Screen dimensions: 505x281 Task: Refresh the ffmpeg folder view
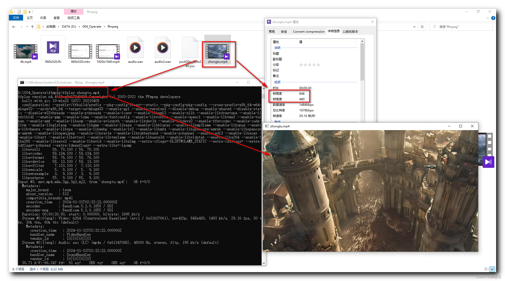[422, 27]
